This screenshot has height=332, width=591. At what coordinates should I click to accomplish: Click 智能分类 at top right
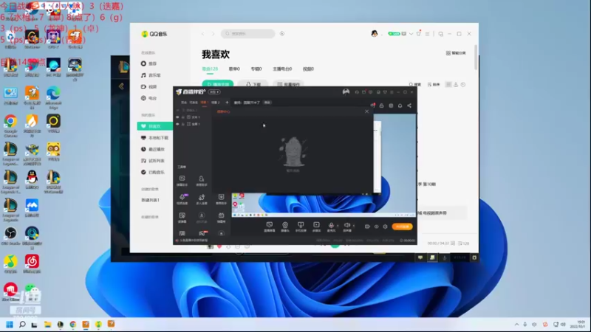456,53
